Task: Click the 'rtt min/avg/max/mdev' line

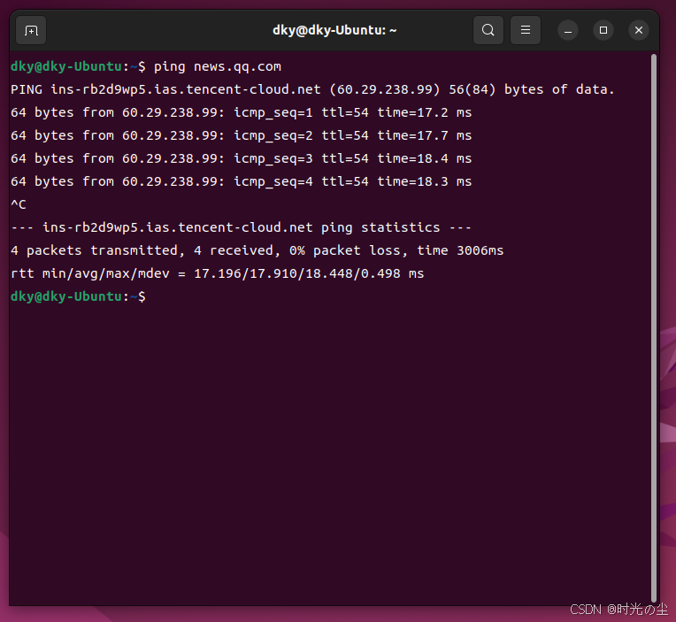Action: tap(218, 273)
